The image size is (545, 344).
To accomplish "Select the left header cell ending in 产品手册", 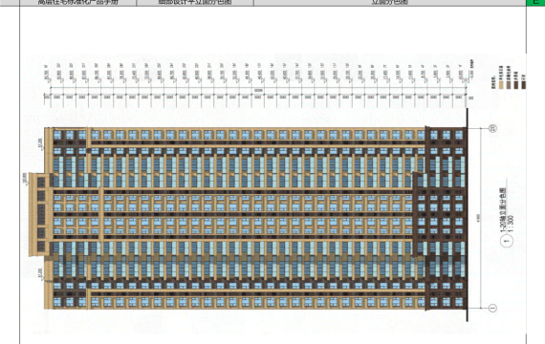I will pyautogui.click(x=77, y=3).
